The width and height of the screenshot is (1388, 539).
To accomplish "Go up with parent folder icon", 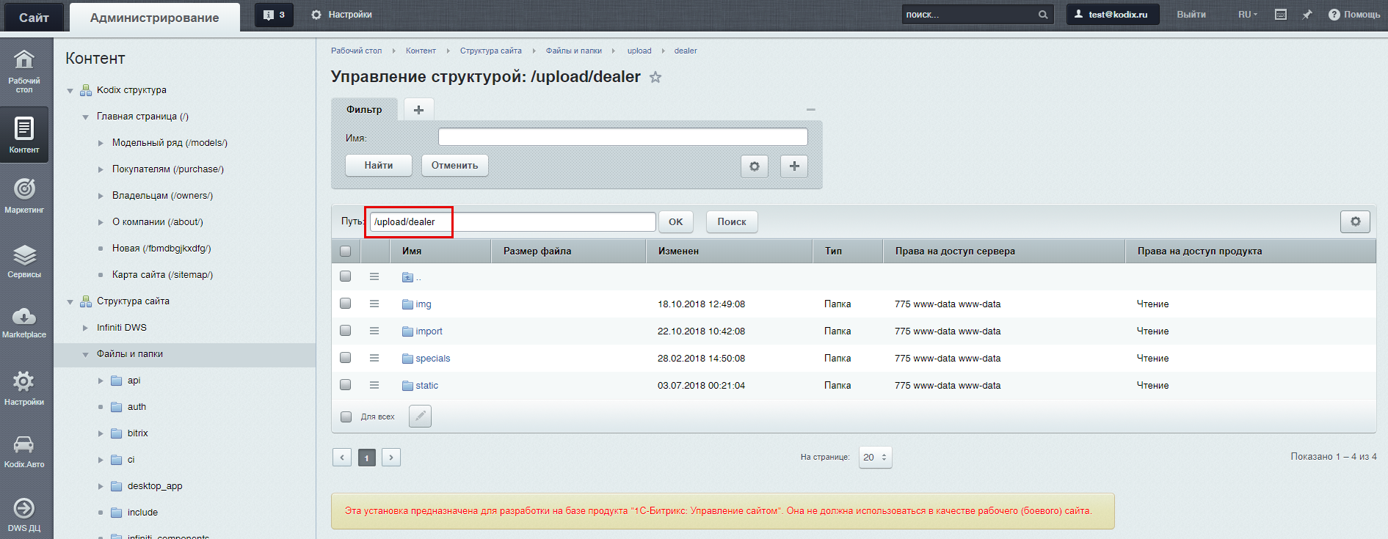I will point(408,277).
